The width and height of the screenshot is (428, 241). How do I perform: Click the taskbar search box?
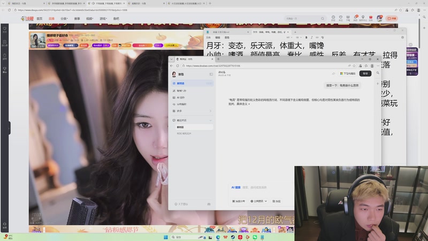pyautogui.click(x=188, y=237)
